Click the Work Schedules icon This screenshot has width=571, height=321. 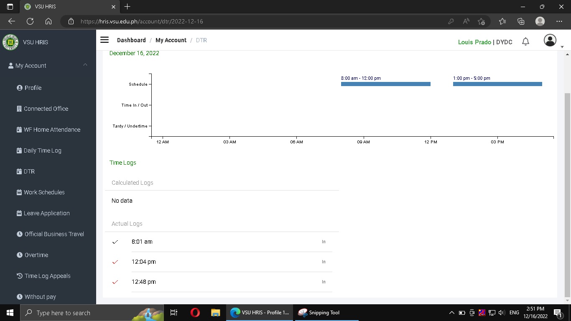19,192
